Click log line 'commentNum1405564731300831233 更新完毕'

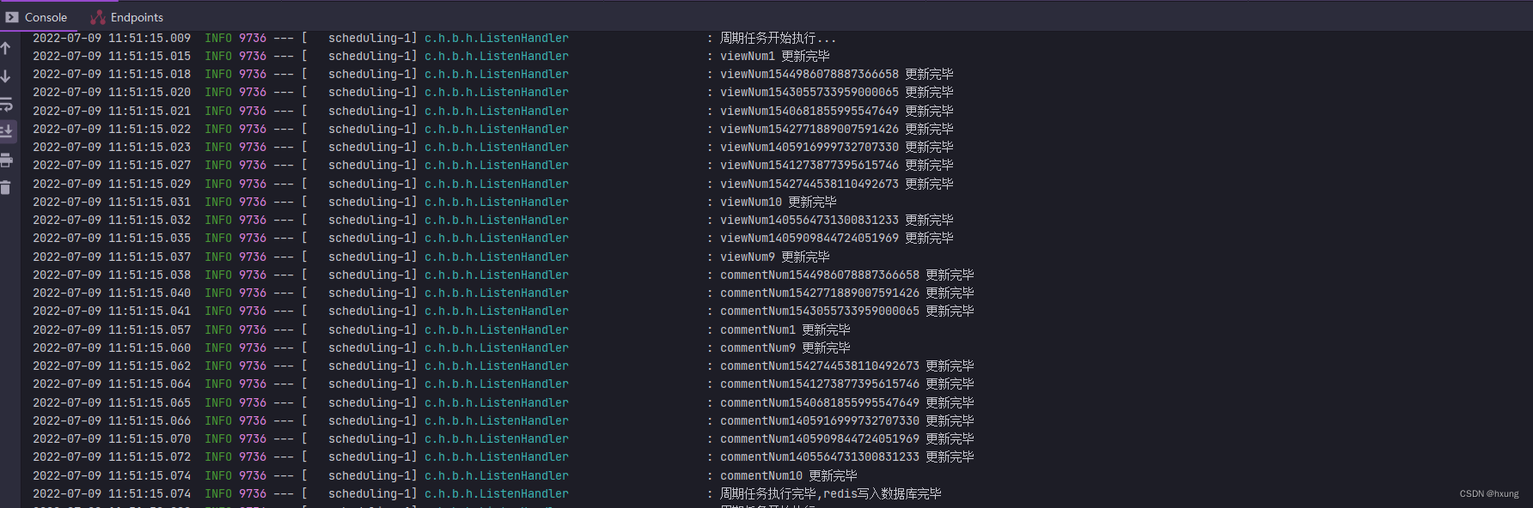click(847, 457)
